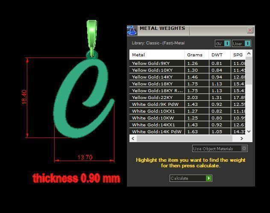Click the 2.03 grams cell

197,97
